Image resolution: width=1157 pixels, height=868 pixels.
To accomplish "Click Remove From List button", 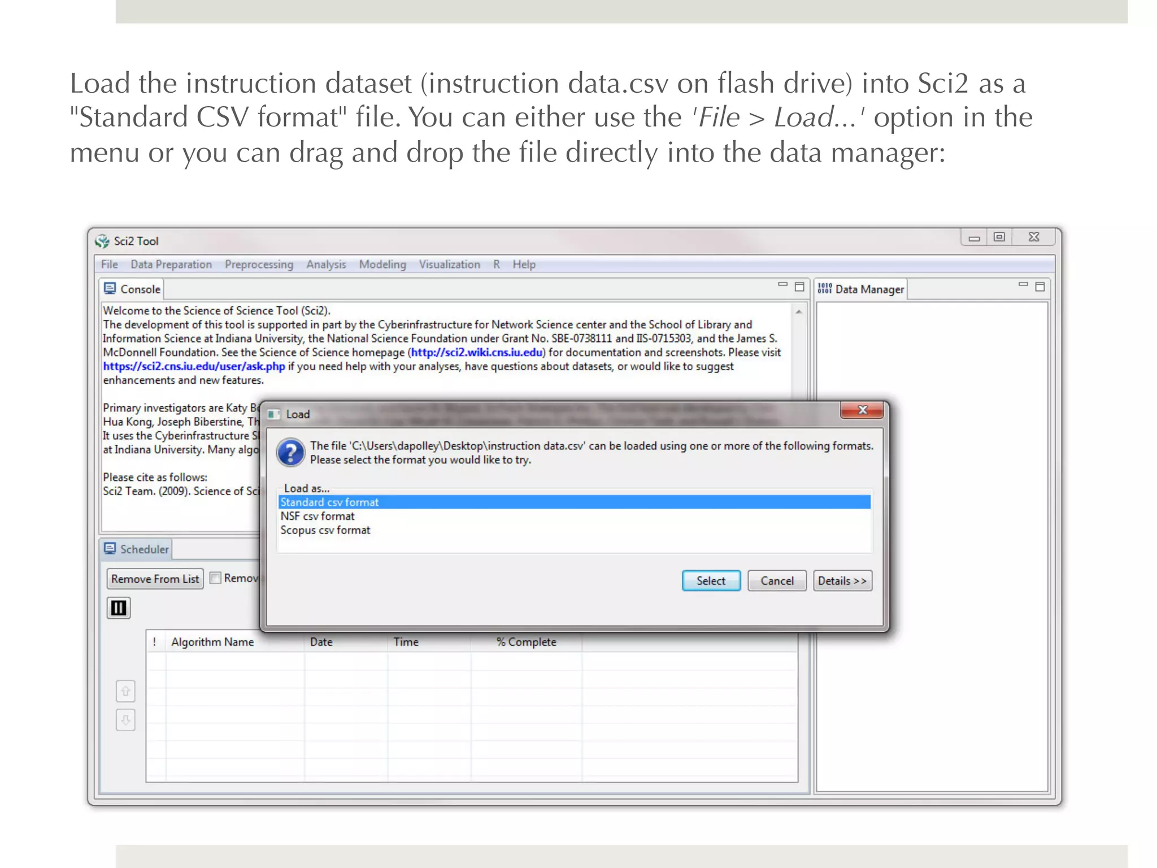I will click(155, 579).
